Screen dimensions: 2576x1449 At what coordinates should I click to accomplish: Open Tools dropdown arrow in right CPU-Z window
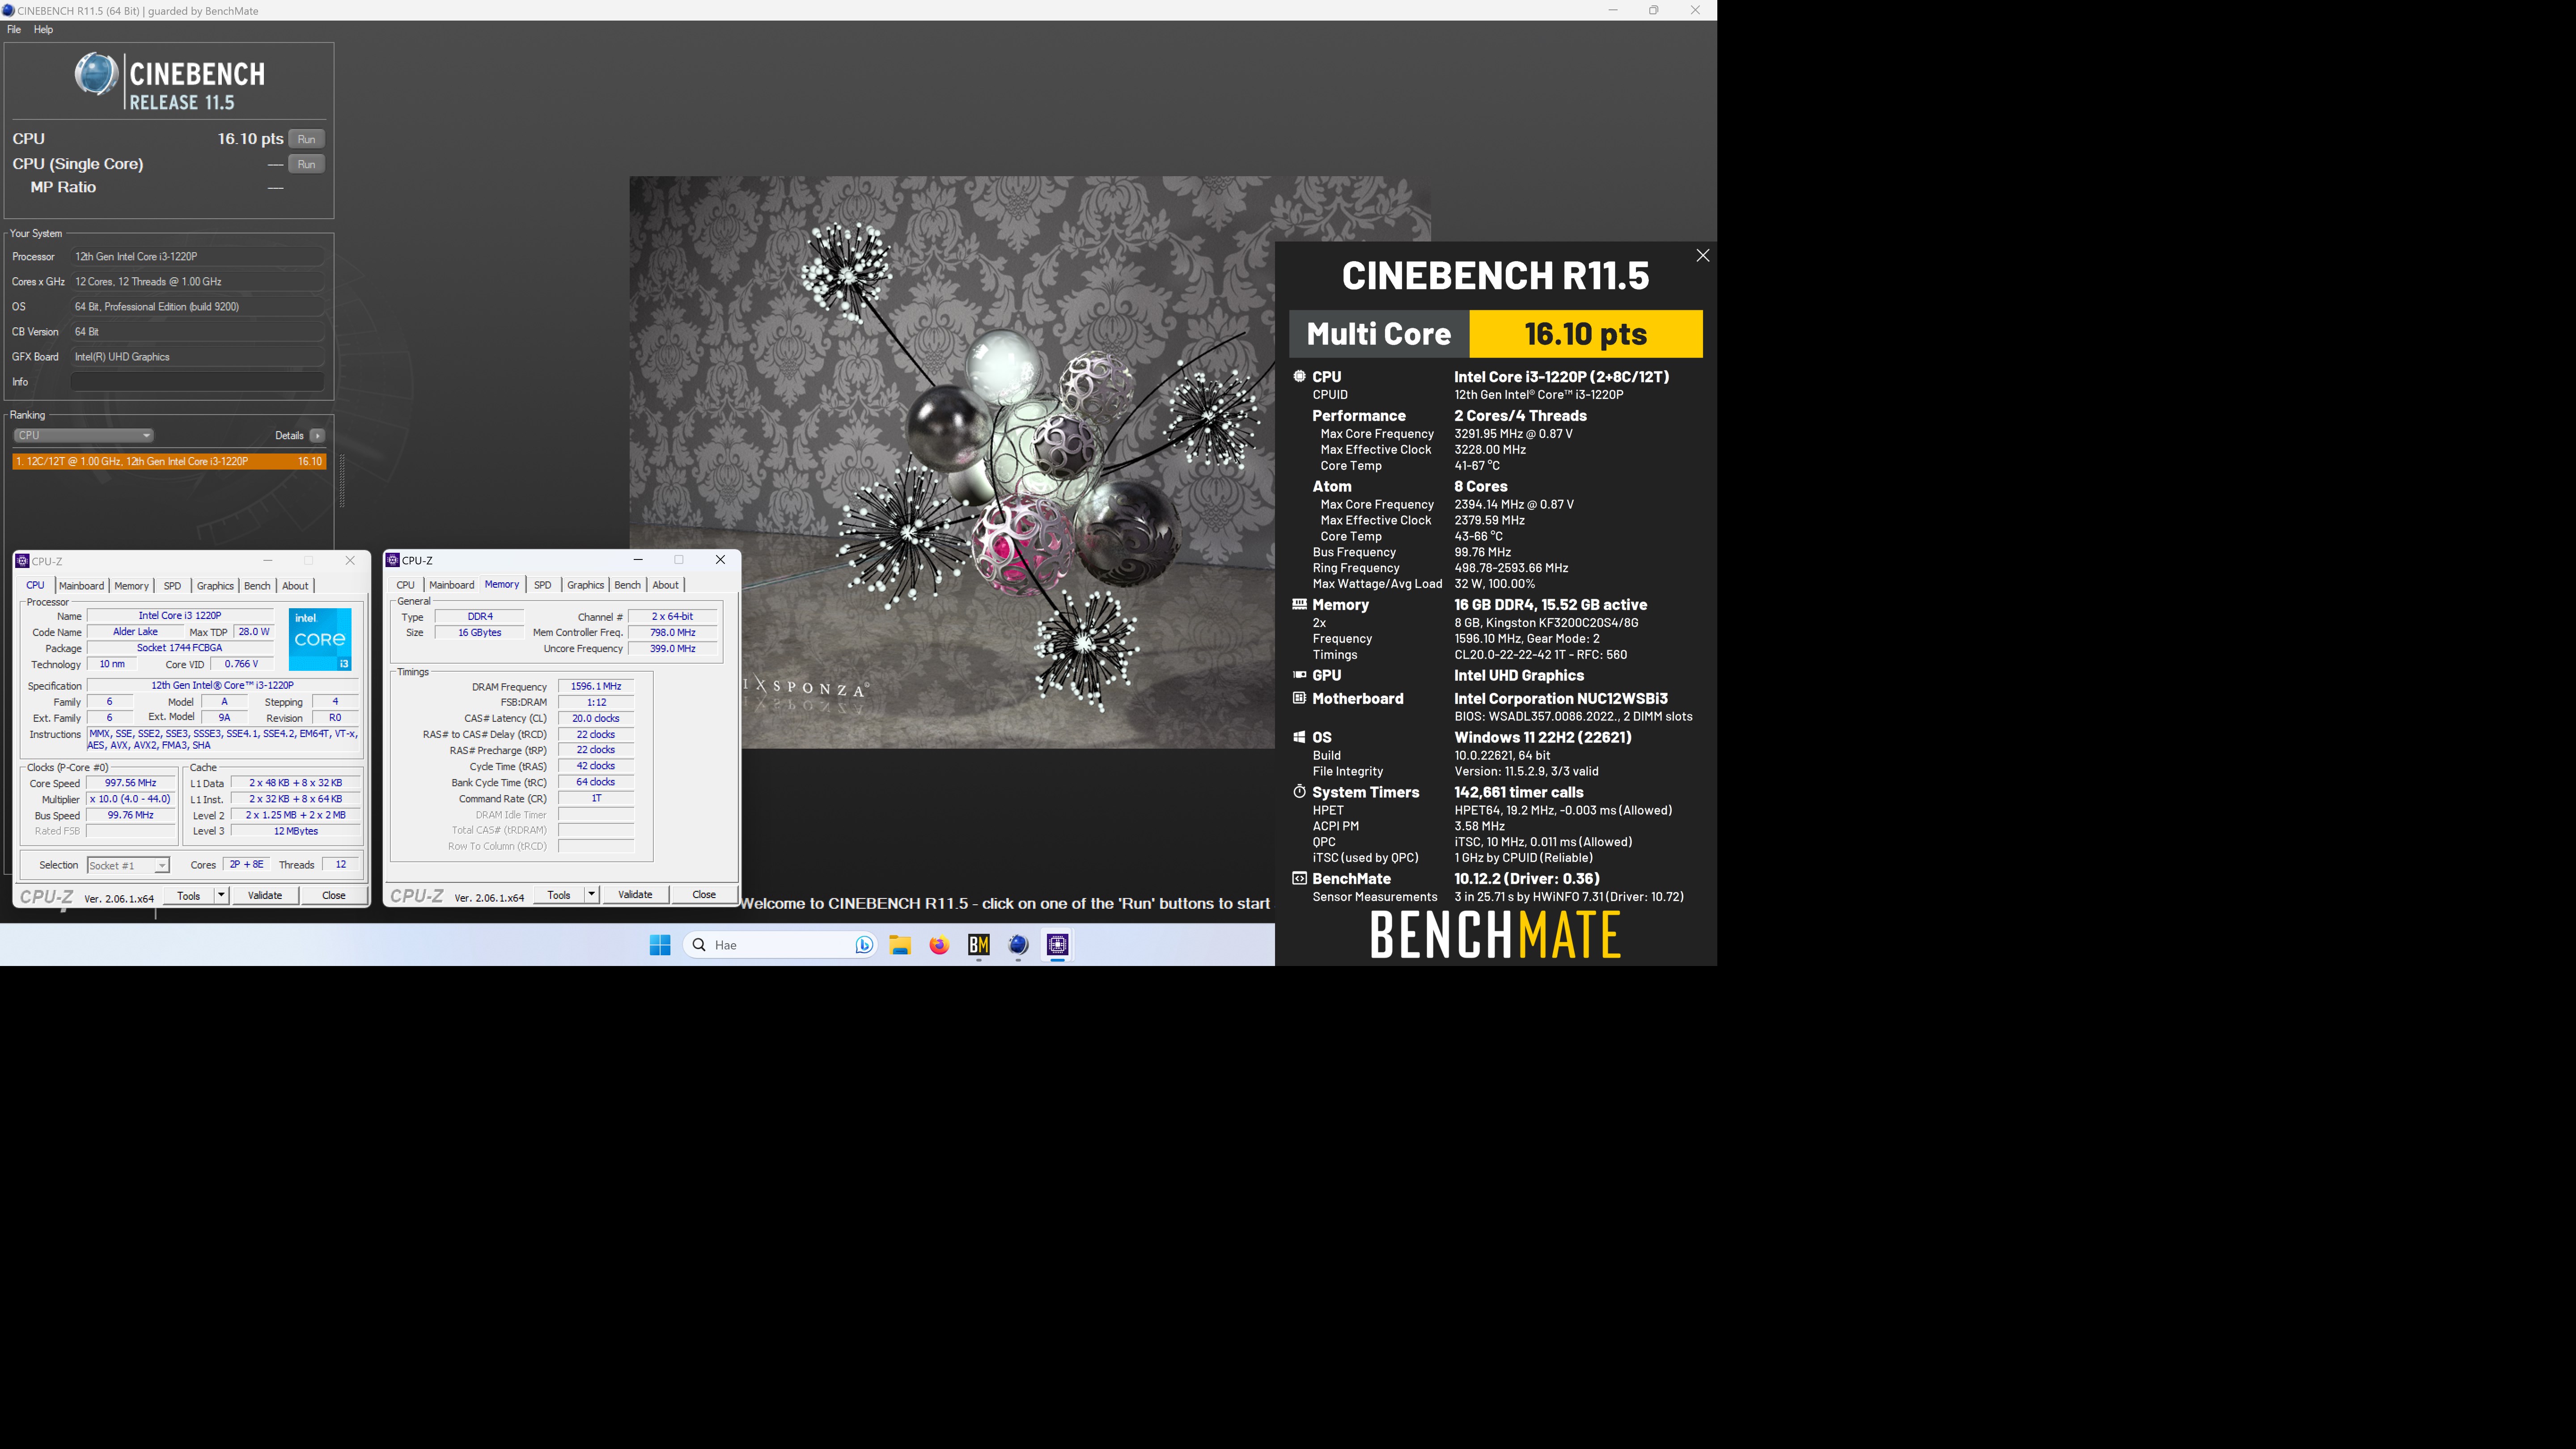pos(592,895)
